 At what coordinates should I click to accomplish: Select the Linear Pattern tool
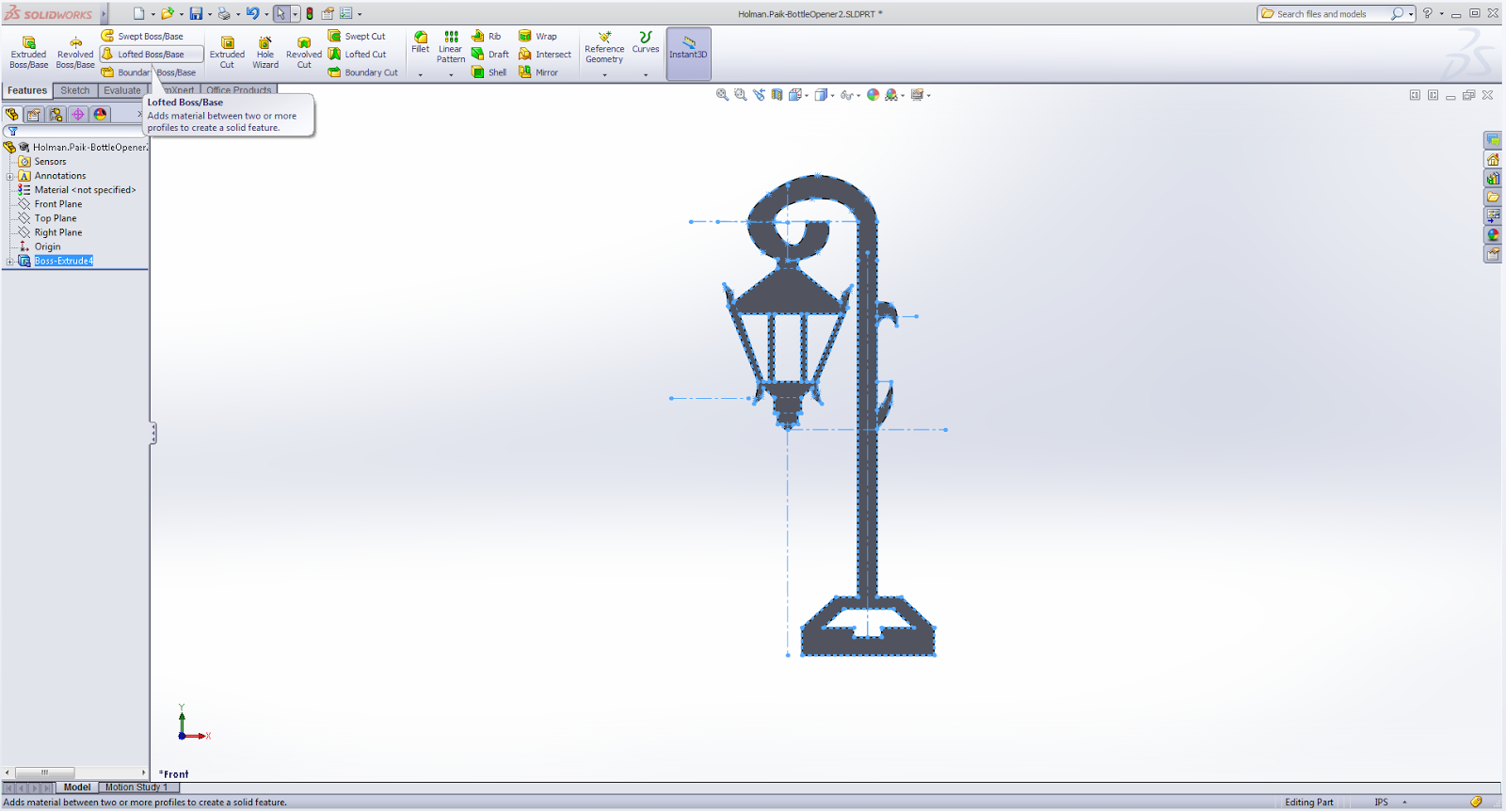[451, 47]
